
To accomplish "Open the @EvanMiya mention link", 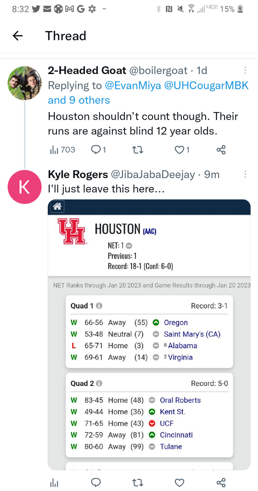I will click(x=133, y=85).
